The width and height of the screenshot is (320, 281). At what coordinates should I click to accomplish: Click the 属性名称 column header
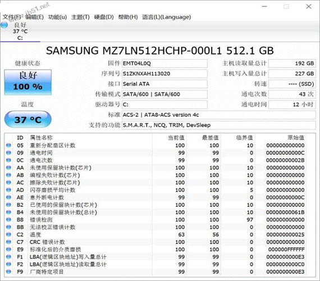coord(41,138)
